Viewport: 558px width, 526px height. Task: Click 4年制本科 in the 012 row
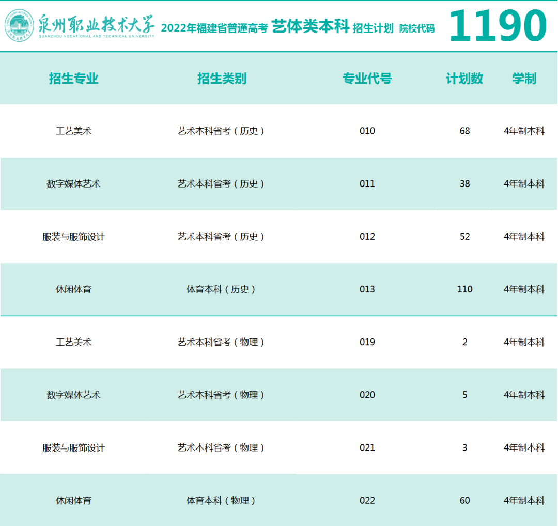524,237
